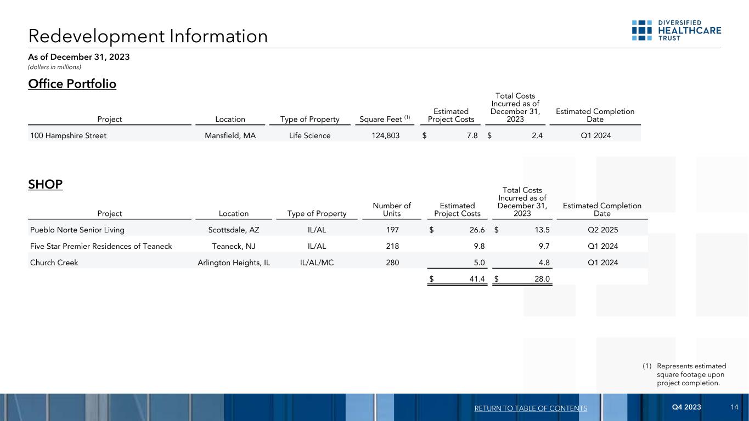Image resolution: width=749 pixels, height=421 pixels.
Task: Click the Square Feet column header
Action: tap(382, 119)
